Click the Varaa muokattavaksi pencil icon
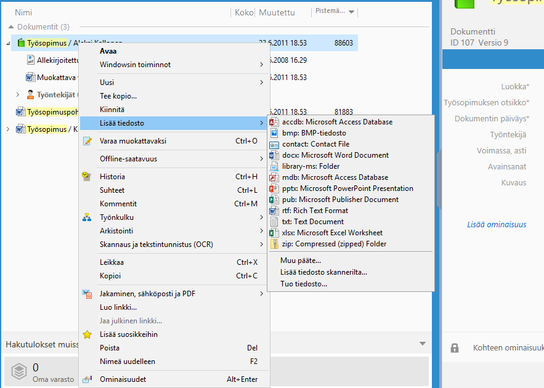This screenshot has width=544, height=388. (x=87, y=141)
